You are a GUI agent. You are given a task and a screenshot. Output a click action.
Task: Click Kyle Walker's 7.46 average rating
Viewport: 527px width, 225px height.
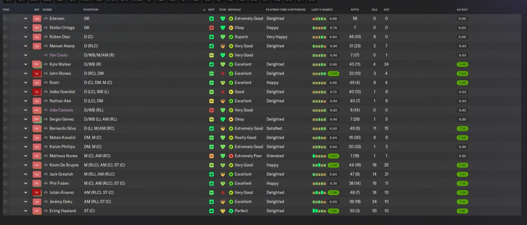(462, 65)
